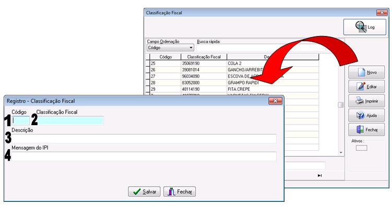Click the Novo button to create record
Image resolution: width=392 pixels, height=206 pixels.
[x=366, y=72]
